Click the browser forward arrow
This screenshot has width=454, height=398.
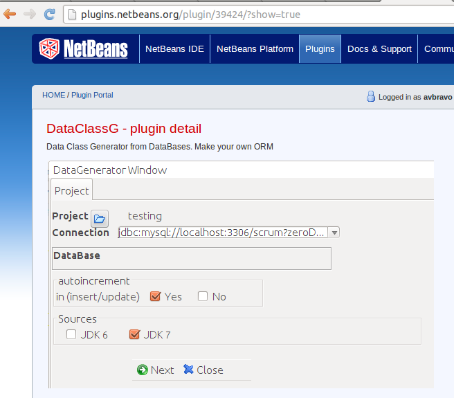30,14
